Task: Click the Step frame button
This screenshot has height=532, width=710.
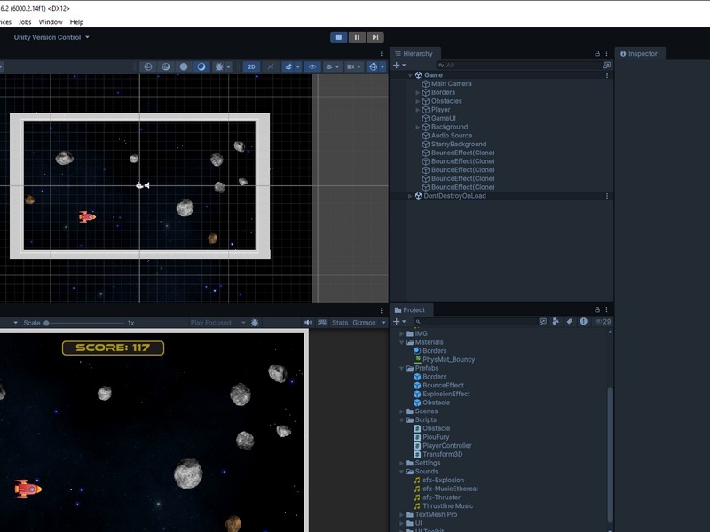Action: tap(375, 37)
